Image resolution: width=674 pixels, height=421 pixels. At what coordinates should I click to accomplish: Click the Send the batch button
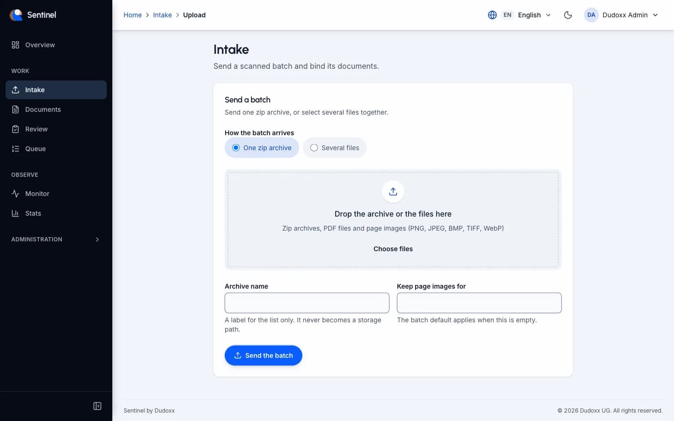point(264,356)
